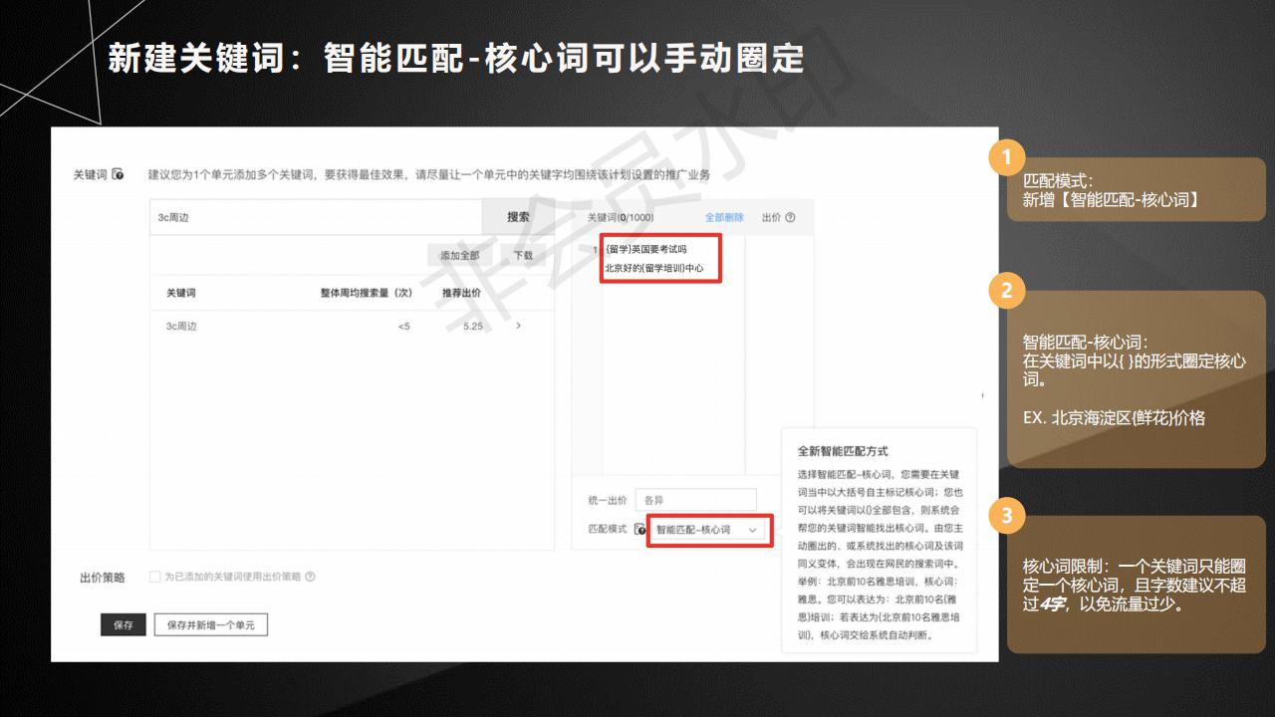Click the help icon beside 匹配模式 label
The image size is (1275, 717).
(639, 530)
